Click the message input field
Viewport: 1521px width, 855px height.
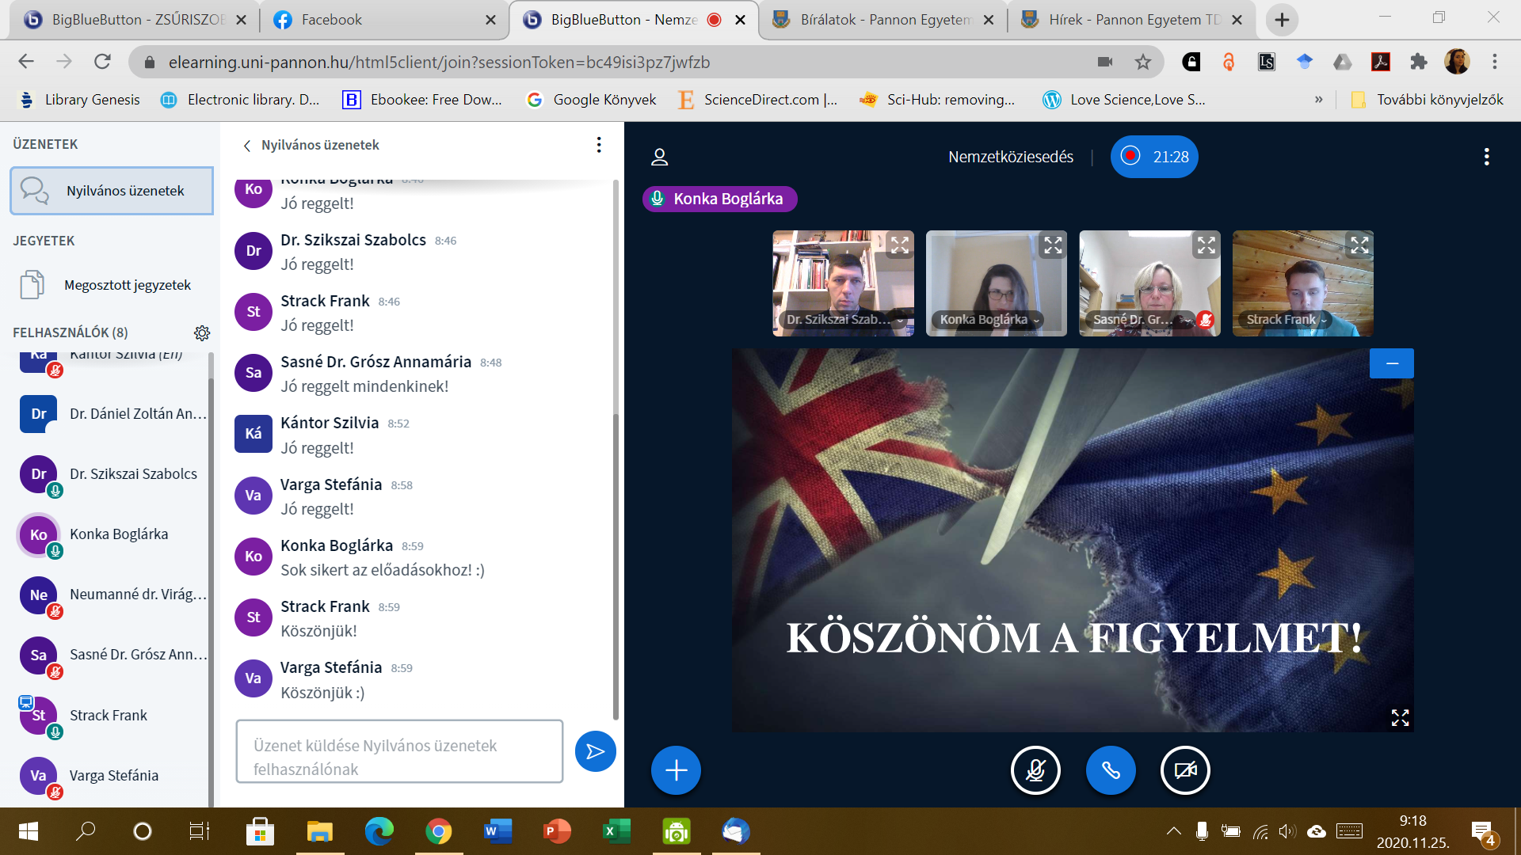[399, 751]
